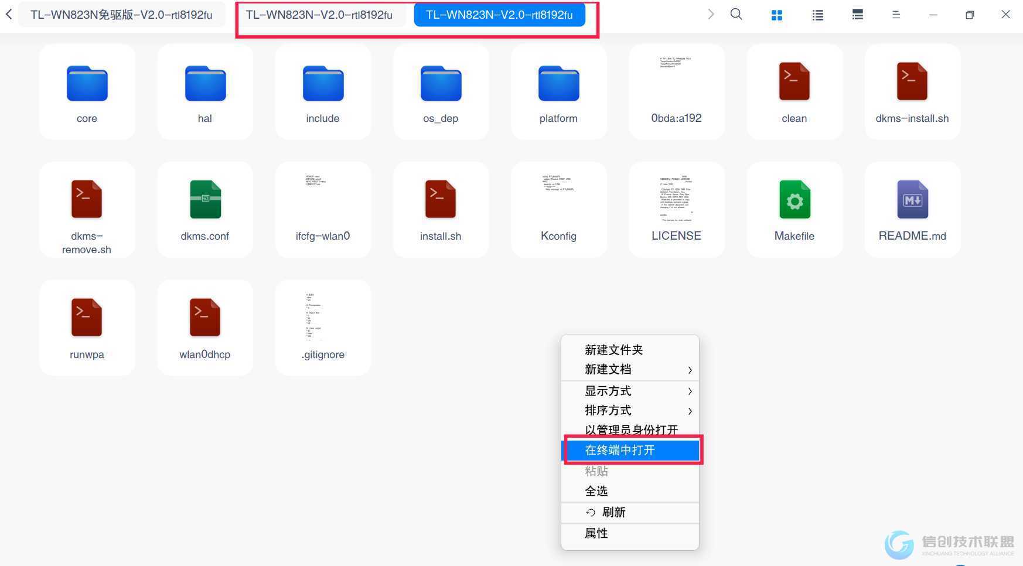Switch to list view
Viewport: 1023px width, 566px height.
(818, 15)
